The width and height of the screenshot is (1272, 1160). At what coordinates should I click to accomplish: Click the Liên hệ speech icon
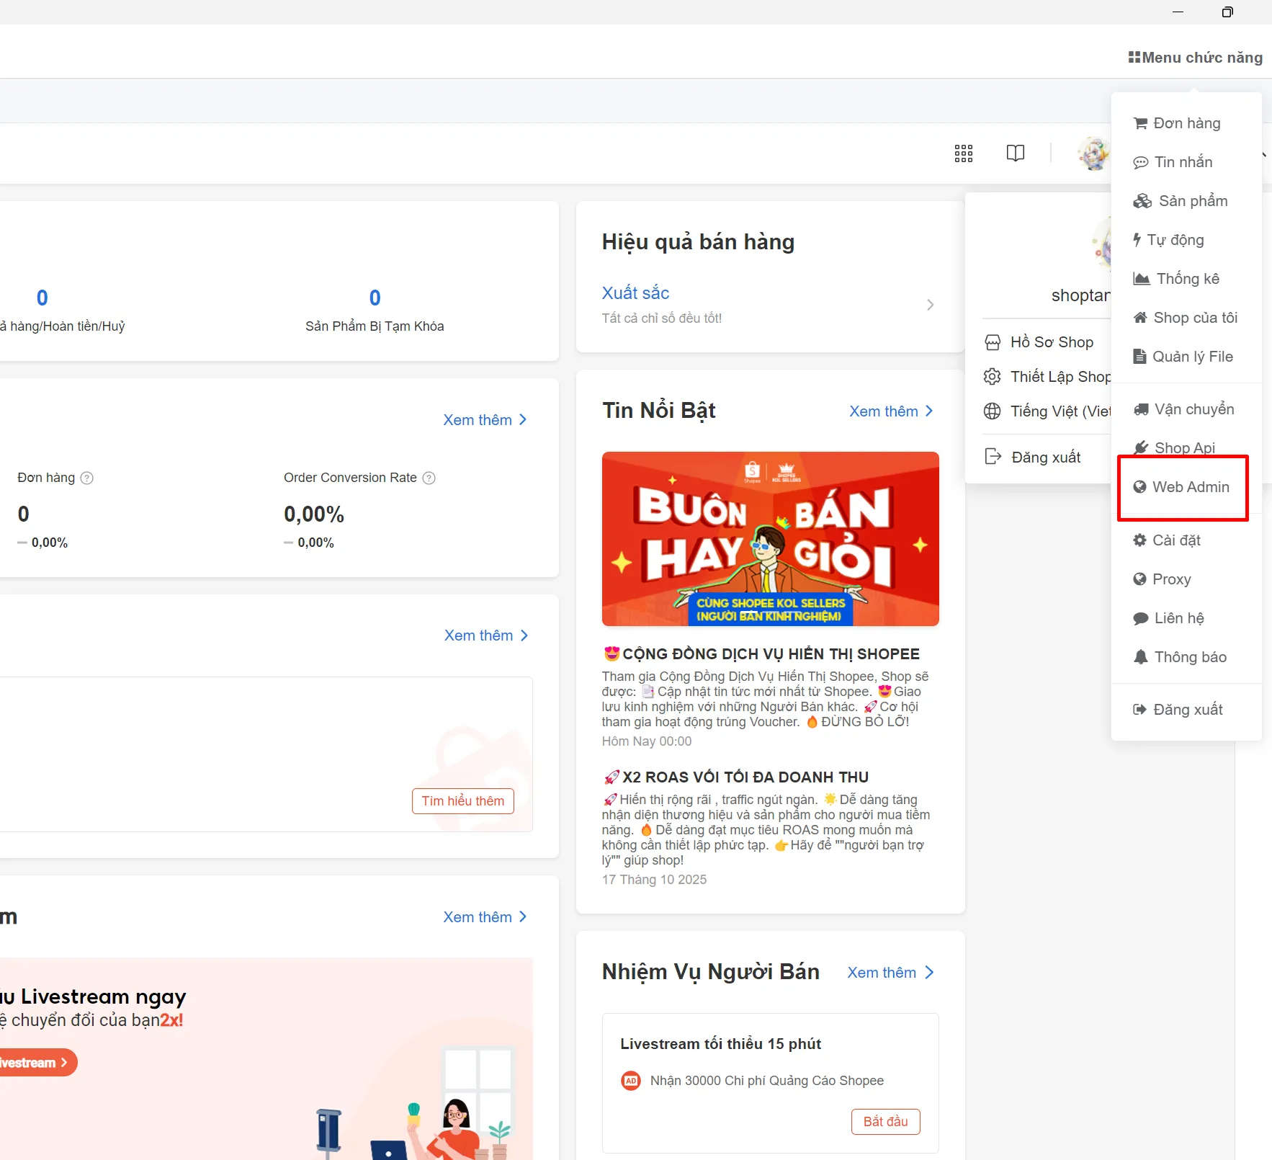1141,618
